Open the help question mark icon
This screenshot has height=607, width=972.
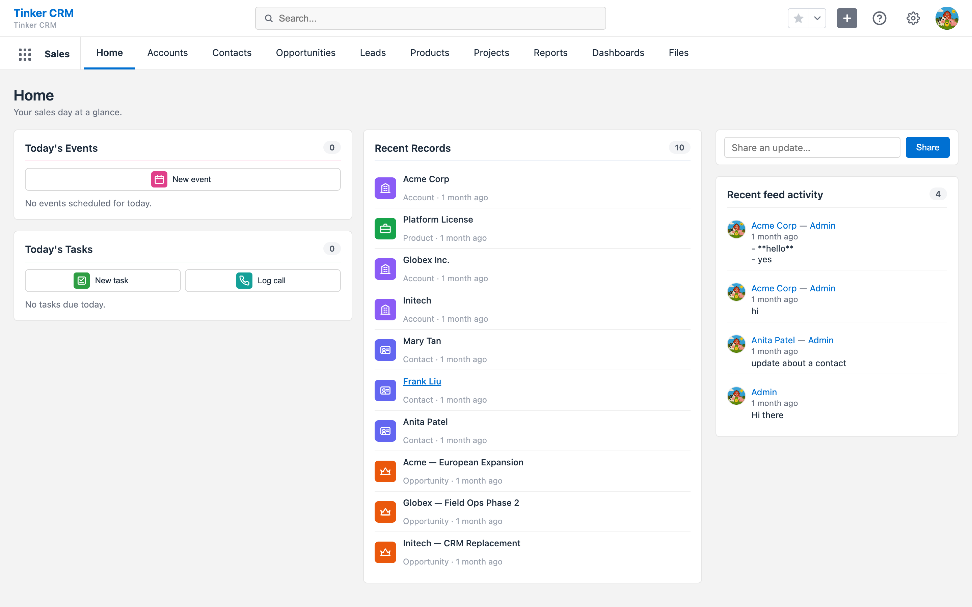pos(879,19)
